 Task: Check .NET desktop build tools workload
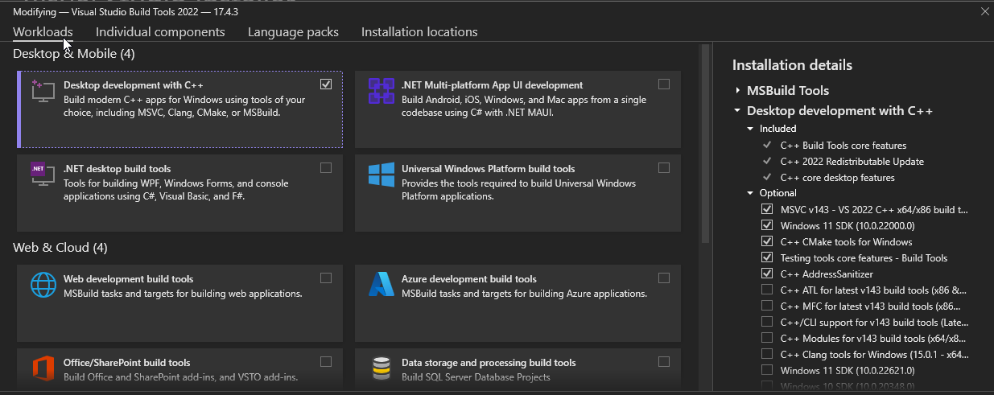326,168
